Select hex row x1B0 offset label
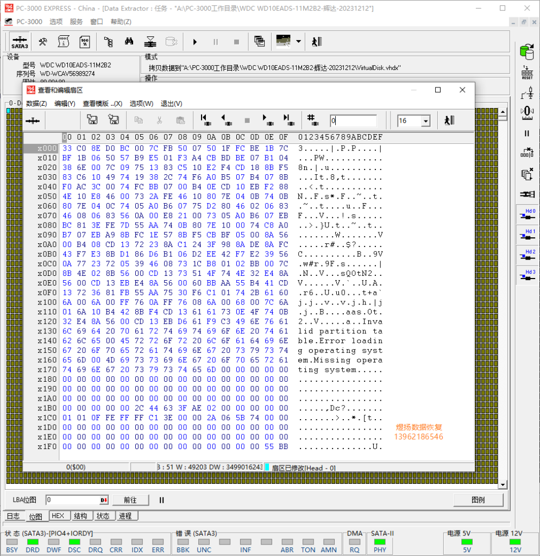 [x=47, y=408]
